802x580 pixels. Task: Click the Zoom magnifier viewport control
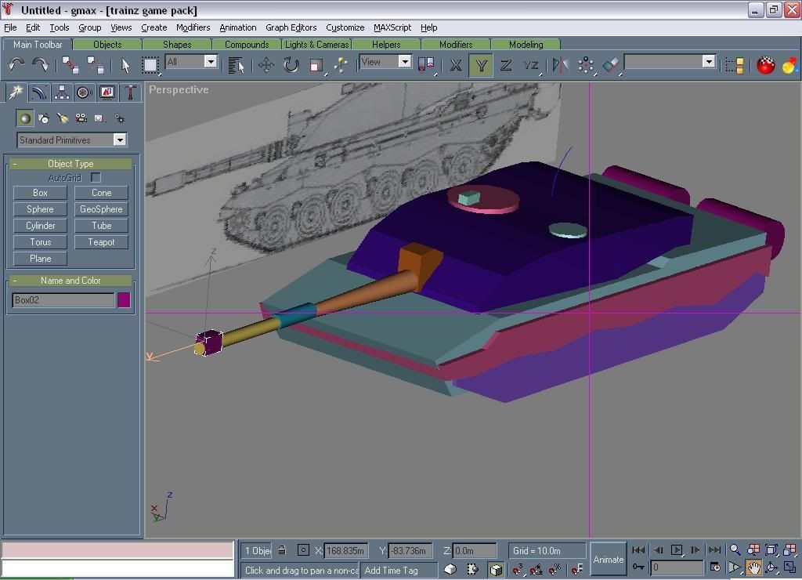tap(735, 549)
